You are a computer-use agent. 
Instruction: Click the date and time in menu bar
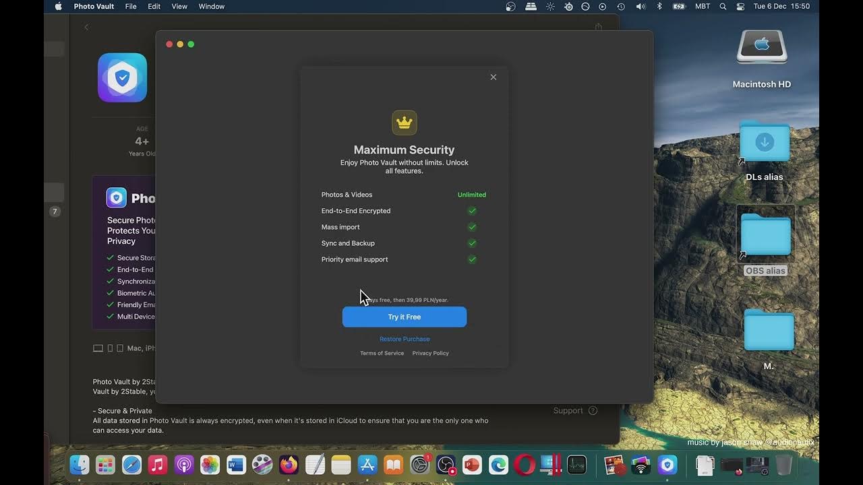[781, 6]
